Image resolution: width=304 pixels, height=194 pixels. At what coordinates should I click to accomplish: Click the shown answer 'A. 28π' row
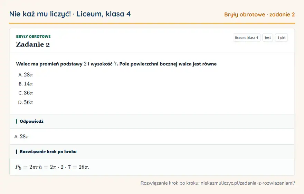tap(152, 136)
